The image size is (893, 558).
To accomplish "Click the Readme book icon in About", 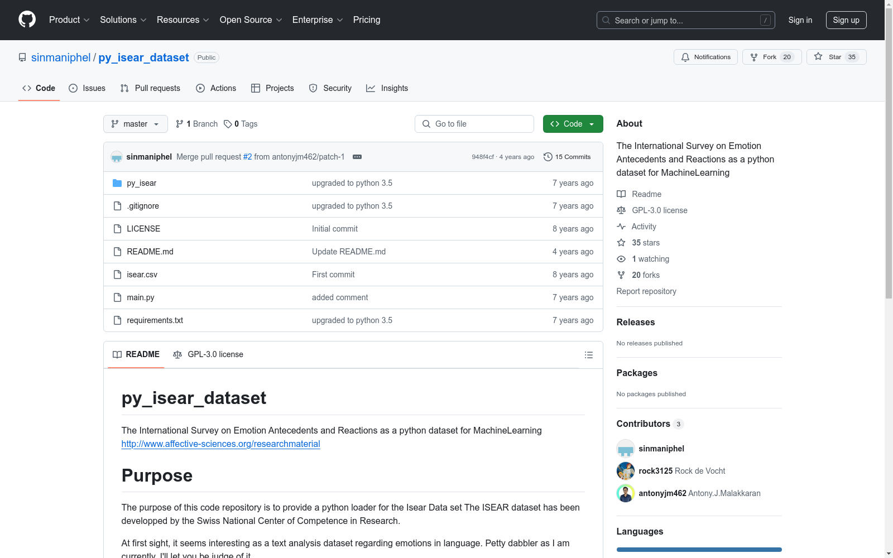I will (621, 194).
